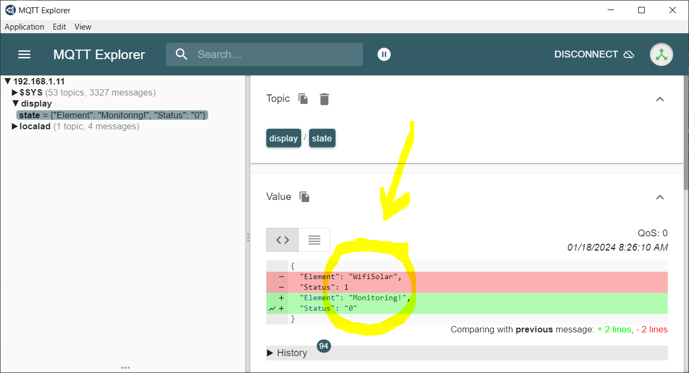The height and width of the screenshot is (373, 689).
Task: Click the chart icon next to Status line
Action: click(272, 308)
